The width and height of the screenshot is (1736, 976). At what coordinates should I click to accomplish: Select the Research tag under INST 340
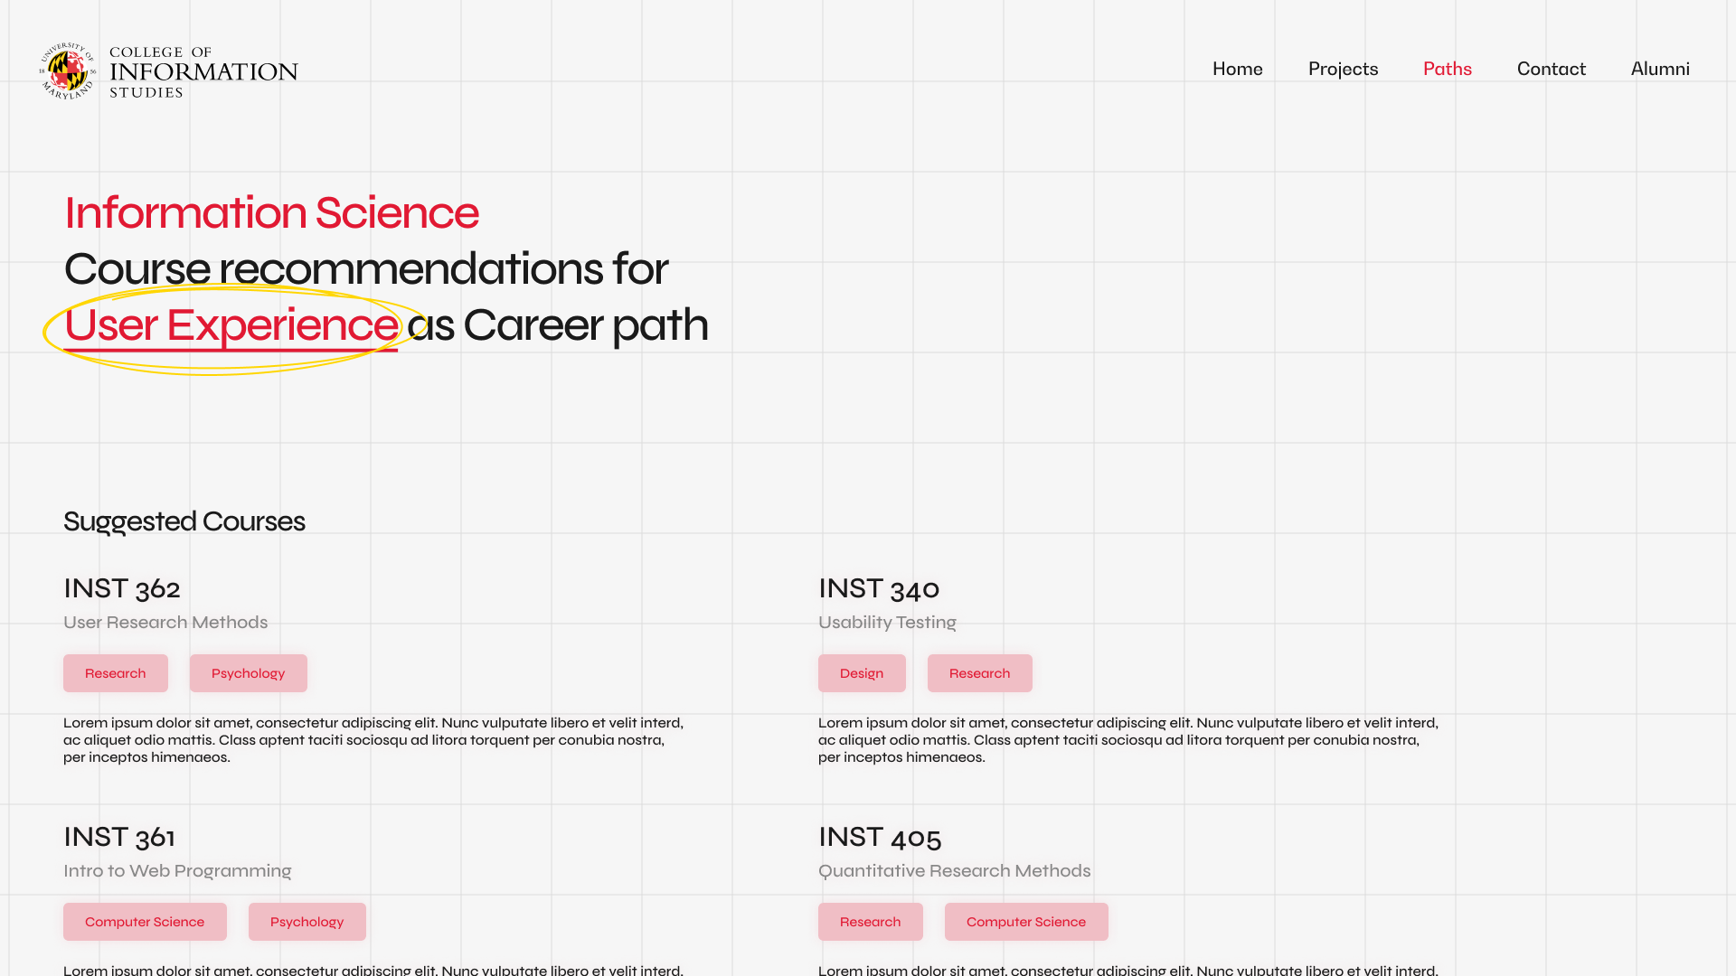click(979, 673)
